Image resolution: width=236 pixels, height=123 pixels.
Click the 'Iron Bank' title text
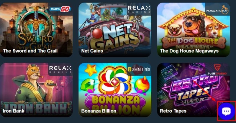point(14,111)
